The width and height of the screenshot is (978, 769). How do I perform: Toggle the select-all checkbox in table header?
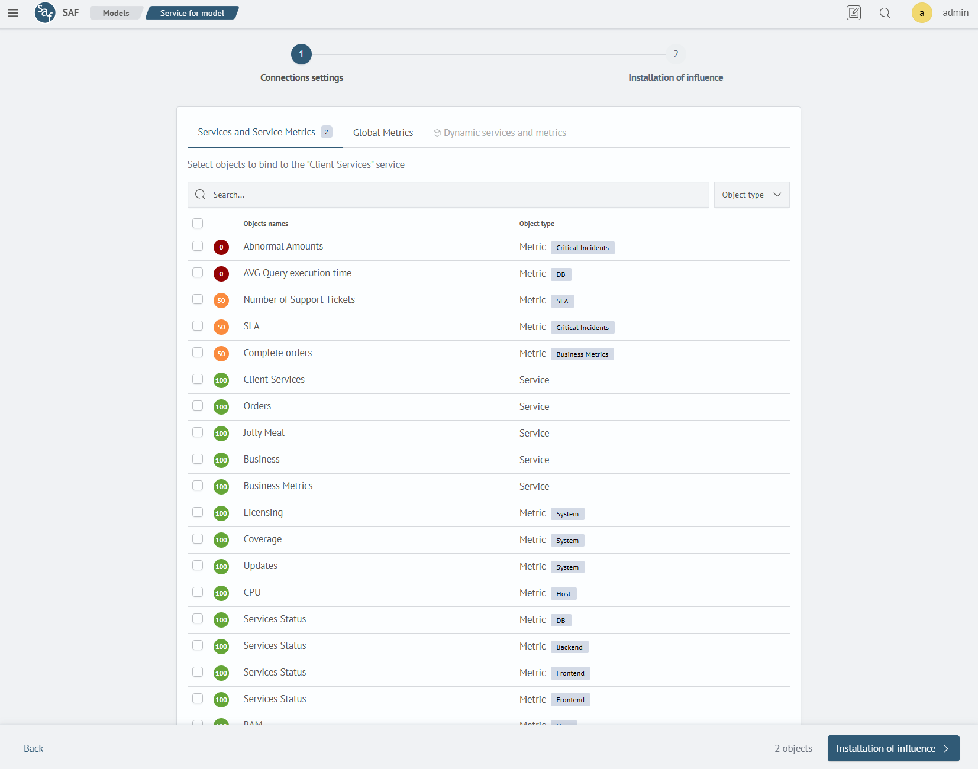point(198,223)
